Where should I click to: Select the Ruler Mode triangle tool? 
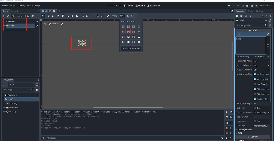(77, 16)
